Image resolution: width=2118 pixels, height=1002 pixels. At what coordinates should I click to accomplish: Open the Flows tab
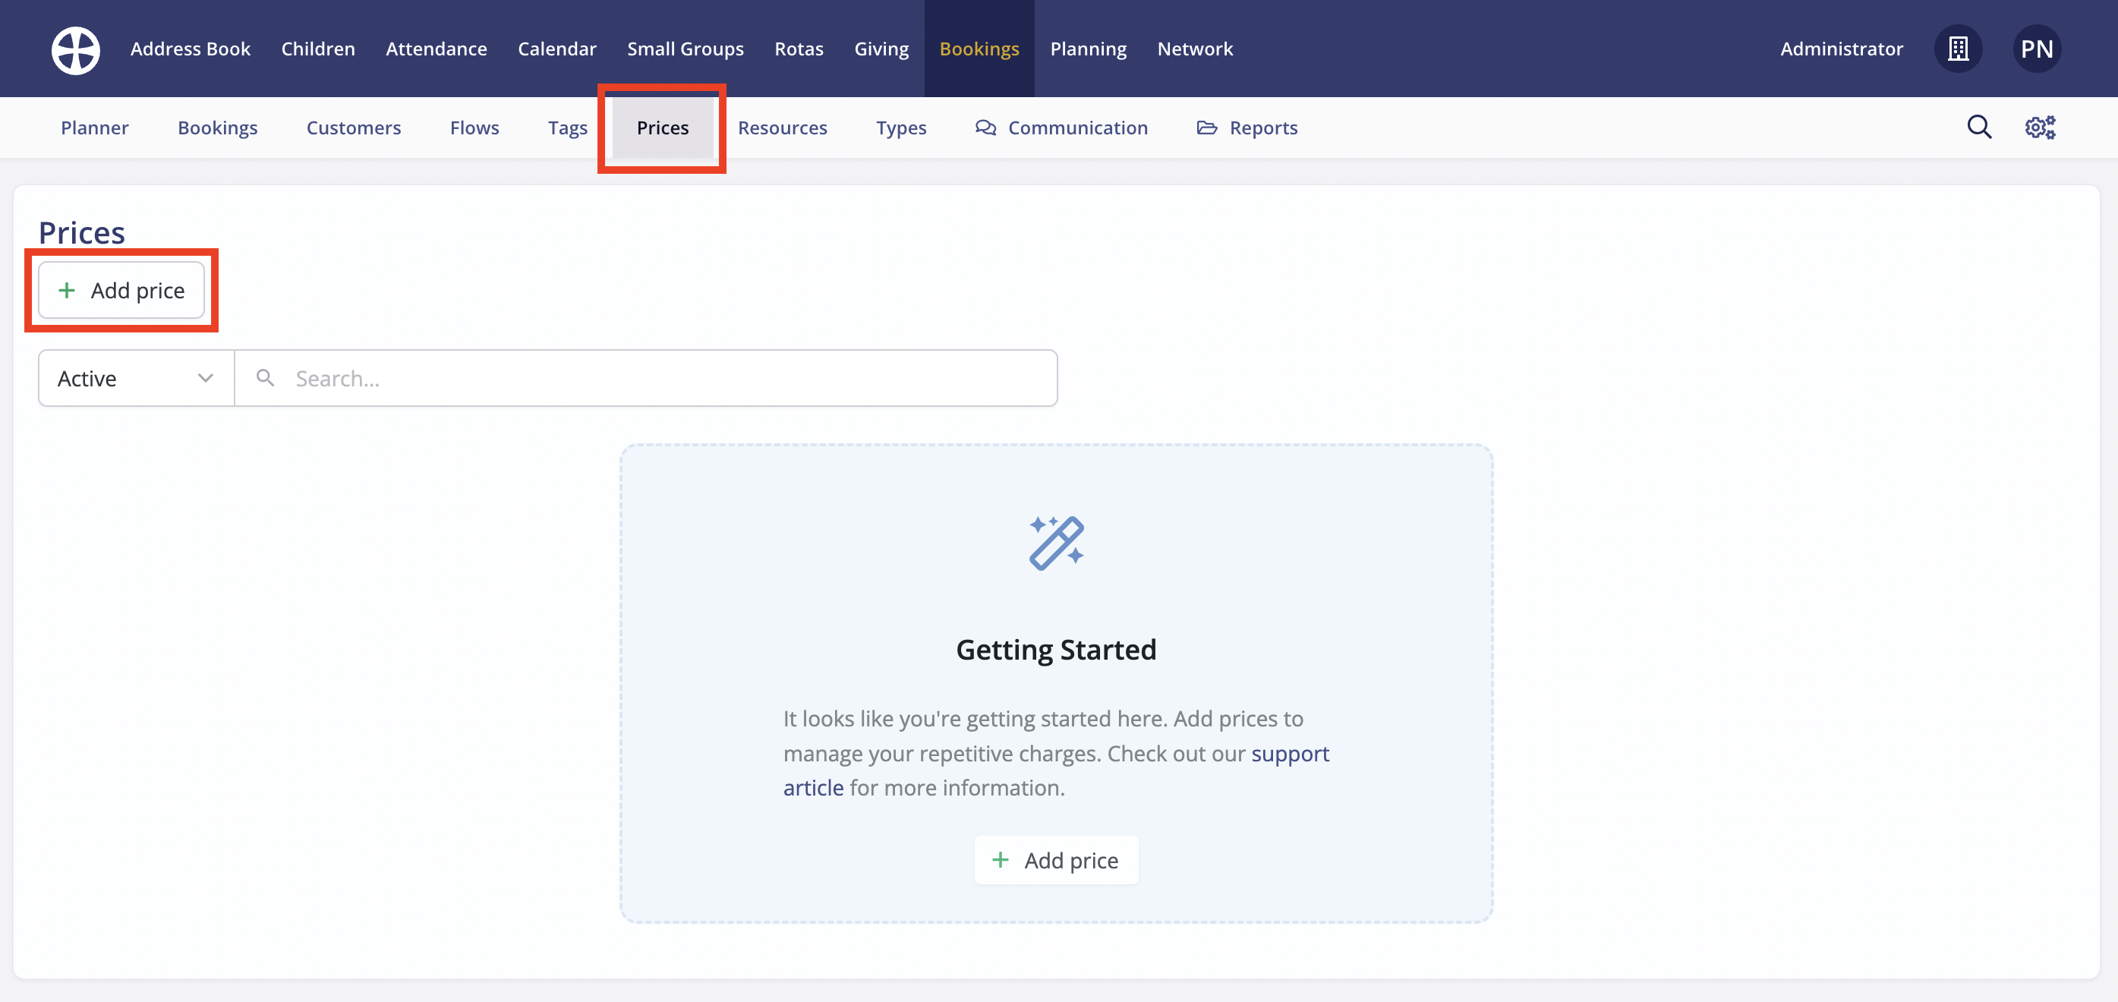(x=474, y=128)
